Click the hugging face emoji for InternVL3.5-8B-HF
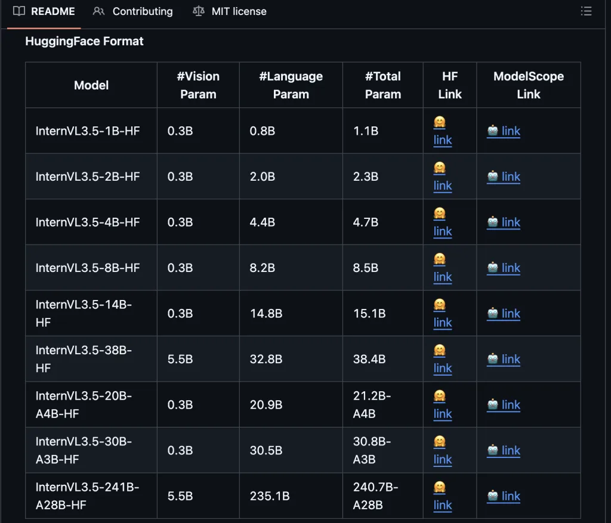Image resolution: width=611 pixels, height=523 pixels. pos(440,259)
